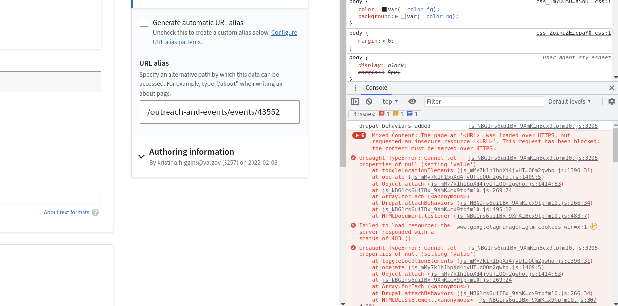This screenshot has width=618, height=306.
Task: Click the 'user agent stylesheet' label
Action: pyautogui.click(x=577, y=57)
